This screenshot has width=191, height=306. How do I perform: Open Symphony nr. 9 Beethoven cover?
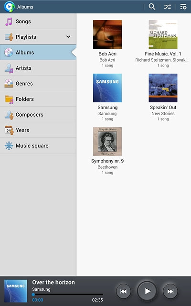pyautogui.click(x=107, y=142)
